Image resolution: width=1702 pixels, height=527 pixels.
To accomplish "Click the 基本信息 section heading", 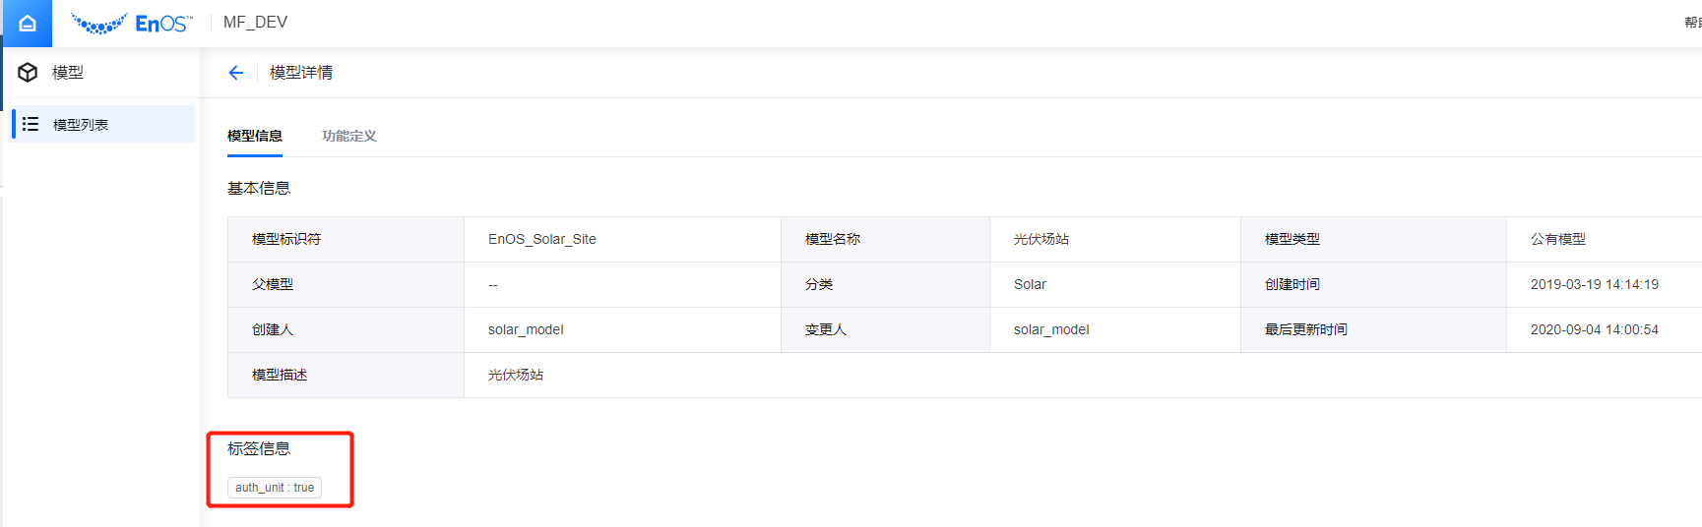I will click(x=259, y=188).
